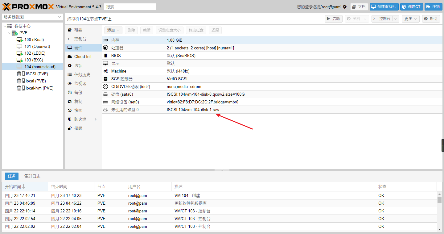444x234 pixels.
Task: Sort by 开始时间 column header
Action: [25, 187]
